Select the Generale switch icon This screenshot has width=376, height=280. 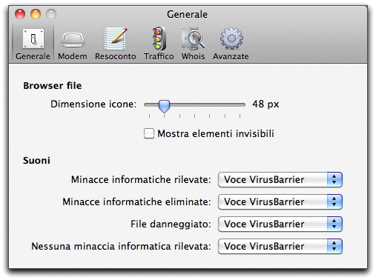tap(33, 39)
